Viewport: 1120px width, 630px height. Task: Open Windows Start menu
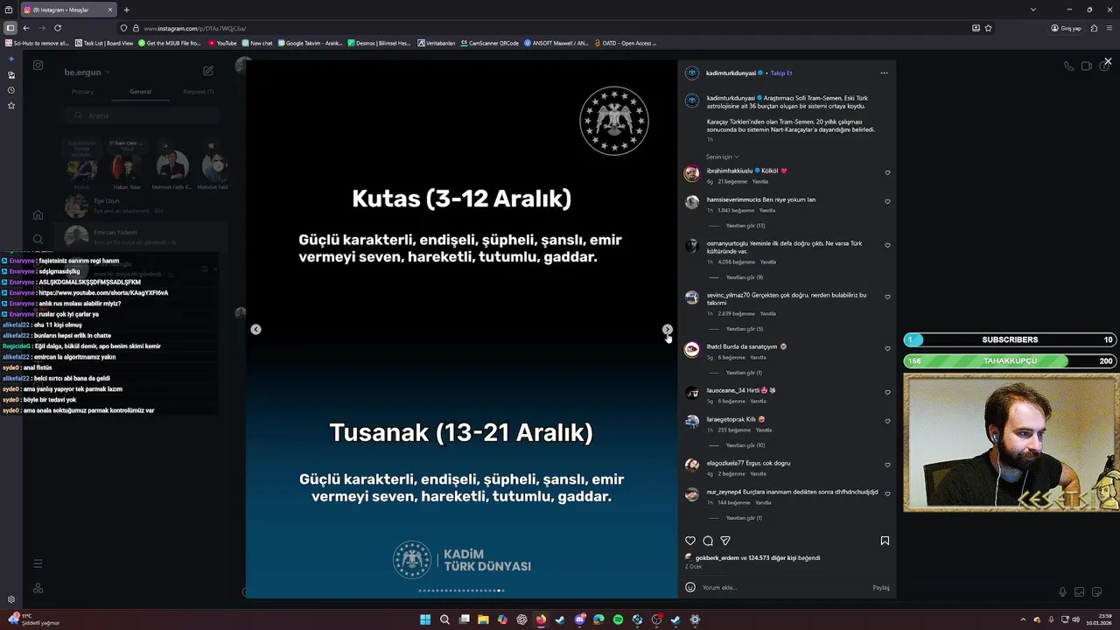425,619
